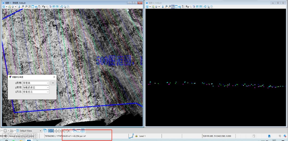Image resolution: width=288 pixels, height=141 pixels.
Task: Adjust view brightness in View 1 toolbar
Action: pyautogui.click(x=13, y=7)
